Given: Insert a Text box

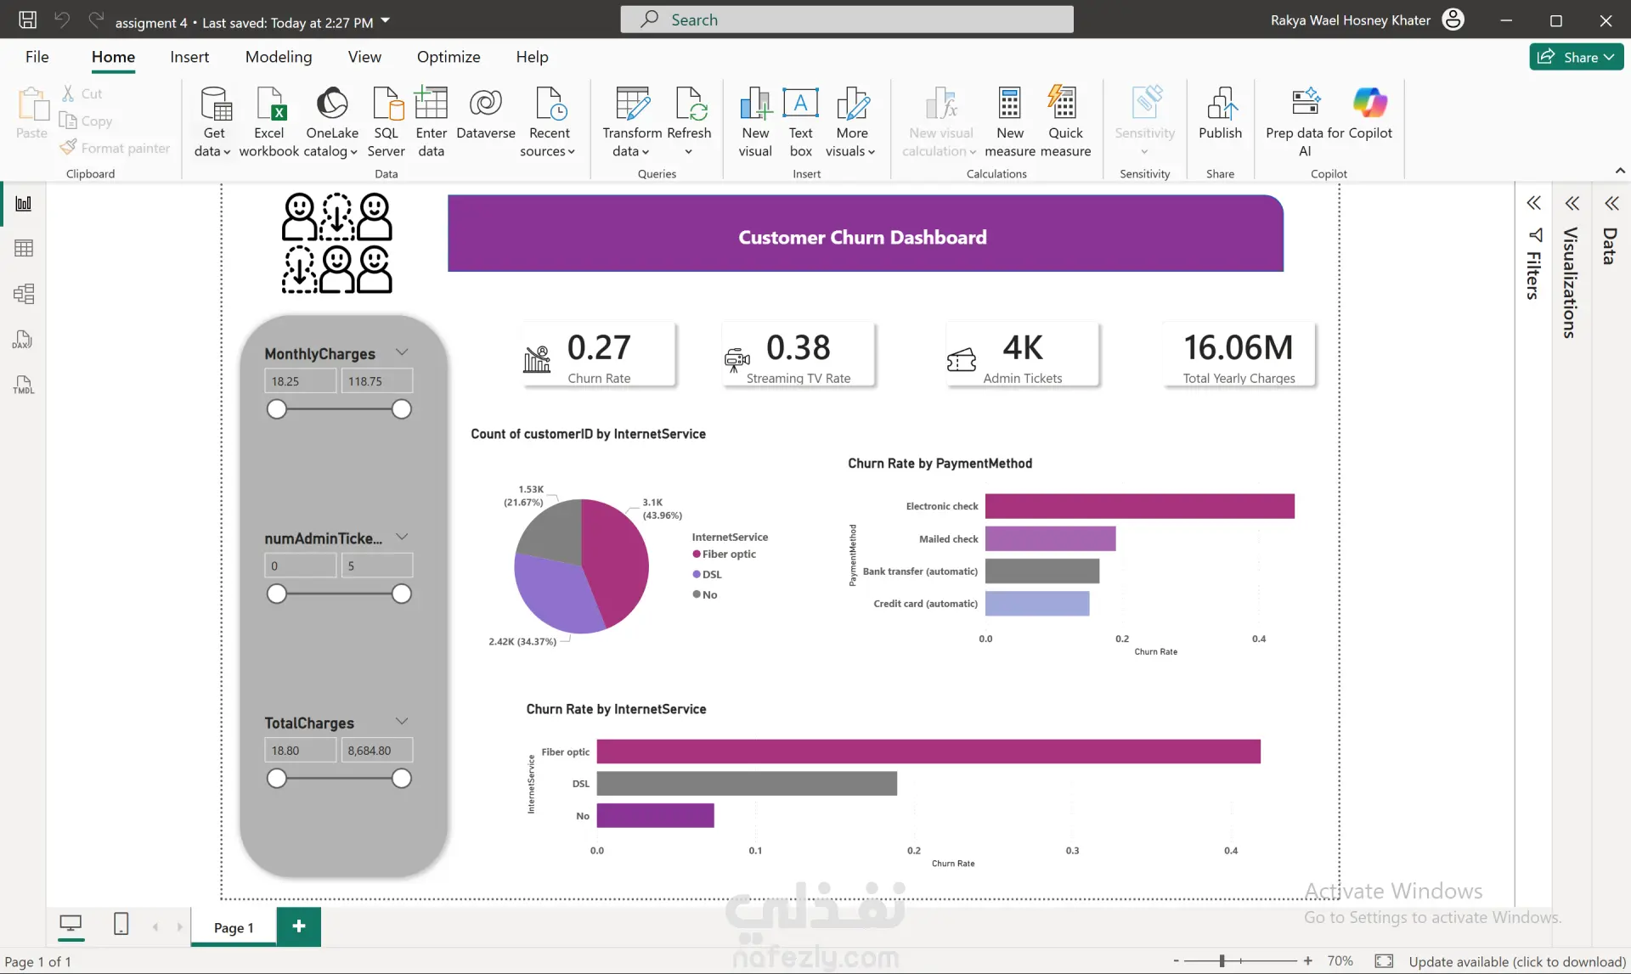Looking at the screenshot, I should [800, 121].
